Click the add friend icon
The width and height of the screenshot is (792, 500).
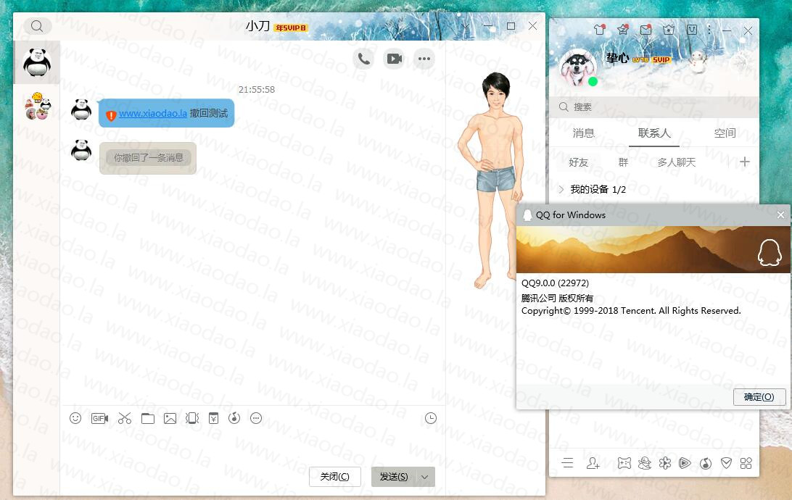593,463
